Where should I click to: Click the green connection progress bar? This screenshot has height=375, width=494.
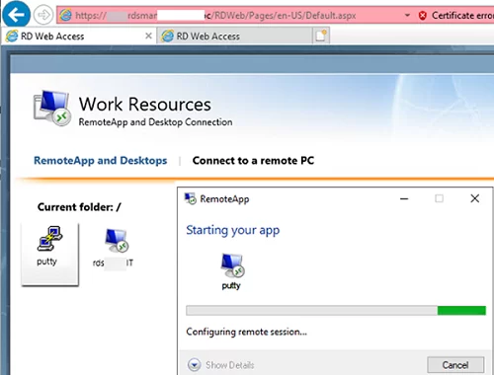point(336,311)
